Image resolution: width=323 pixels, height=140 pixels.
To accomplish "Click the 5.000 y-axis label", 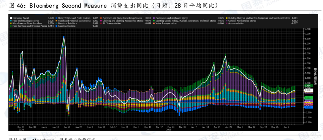I will click(x=308, y=54).
